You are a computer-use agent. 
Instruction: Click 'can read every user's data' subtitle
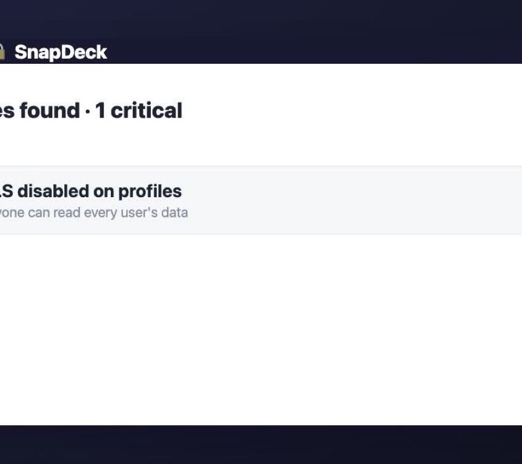(x=108, y=212)
